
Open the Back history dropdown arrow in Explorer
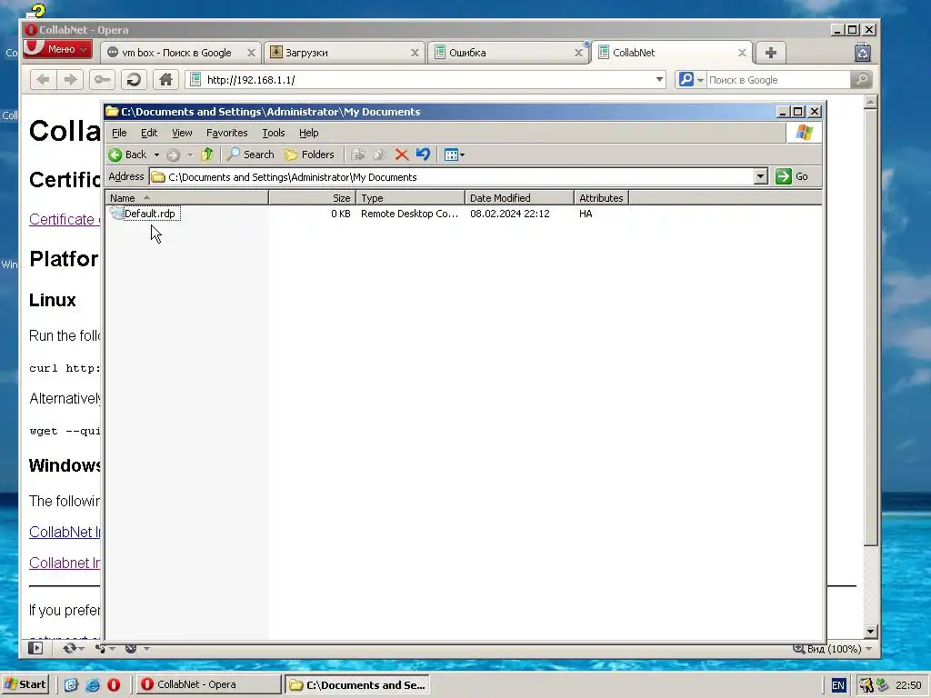click(156, 155)
